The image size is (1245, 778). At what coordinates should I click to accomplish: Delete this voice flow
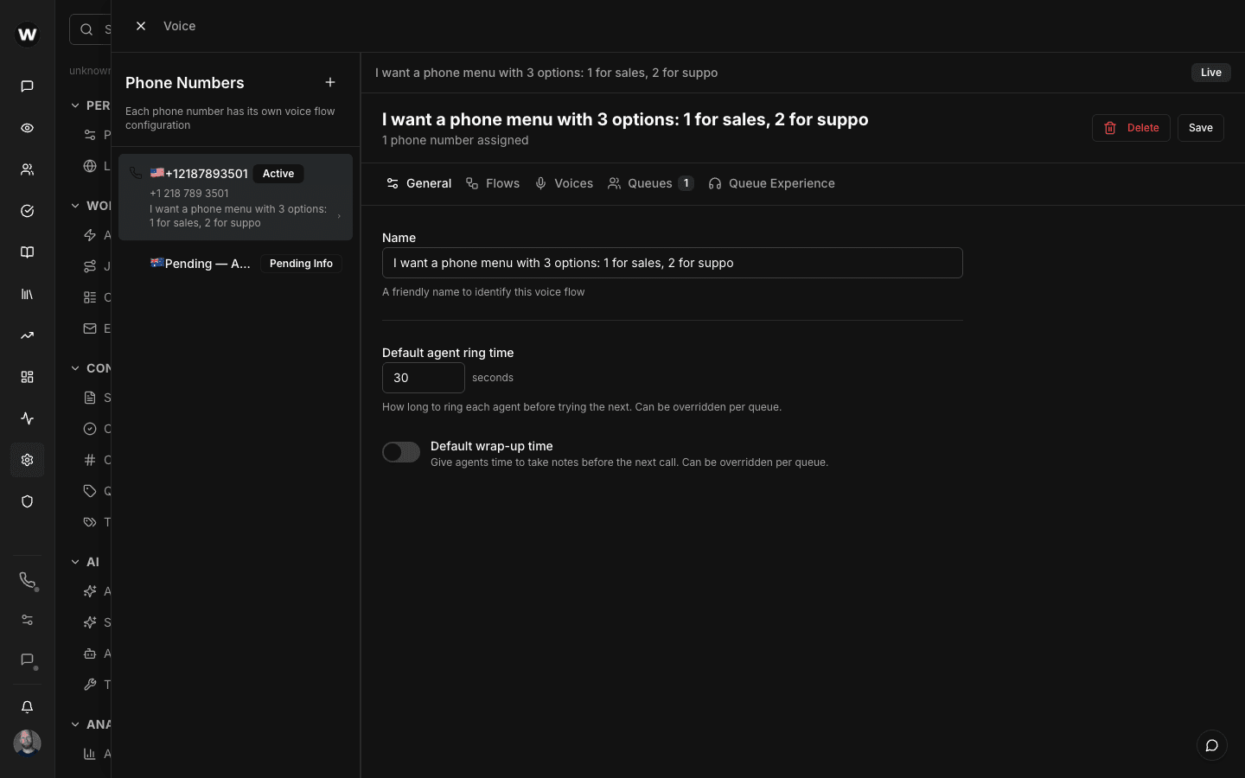[1131, 127]
